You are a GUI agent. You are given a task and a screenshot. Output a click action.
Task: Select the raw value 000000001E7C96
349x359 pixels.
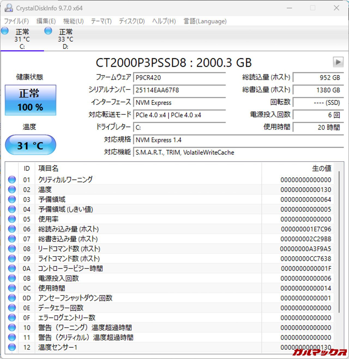tap(306, 229)
